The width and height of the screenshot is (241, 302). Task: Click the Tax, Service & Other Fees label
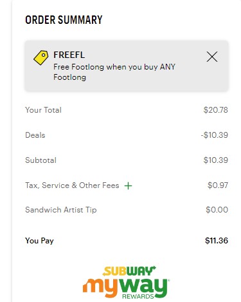pyautogui.click(x=72, y=185)
